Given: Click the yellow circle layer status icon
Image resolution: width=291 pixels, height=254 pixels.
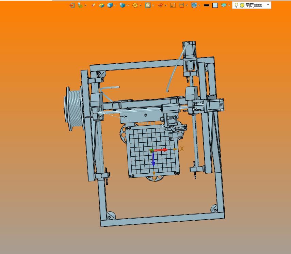Looking at the screenshot, I should coord(242,5).
